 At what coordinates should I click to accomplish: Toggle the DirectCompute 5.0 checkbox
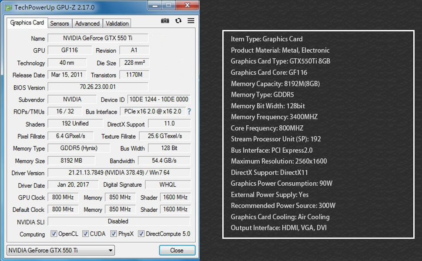point(141,234)
